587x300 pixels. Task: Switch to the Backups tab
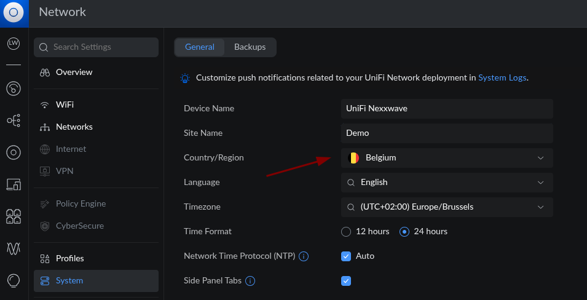pos(250,47)
